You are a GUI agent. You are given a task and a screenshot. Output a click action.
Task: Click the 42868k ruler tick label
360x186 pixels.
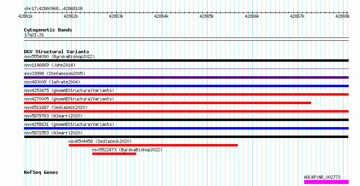(343, 16)
